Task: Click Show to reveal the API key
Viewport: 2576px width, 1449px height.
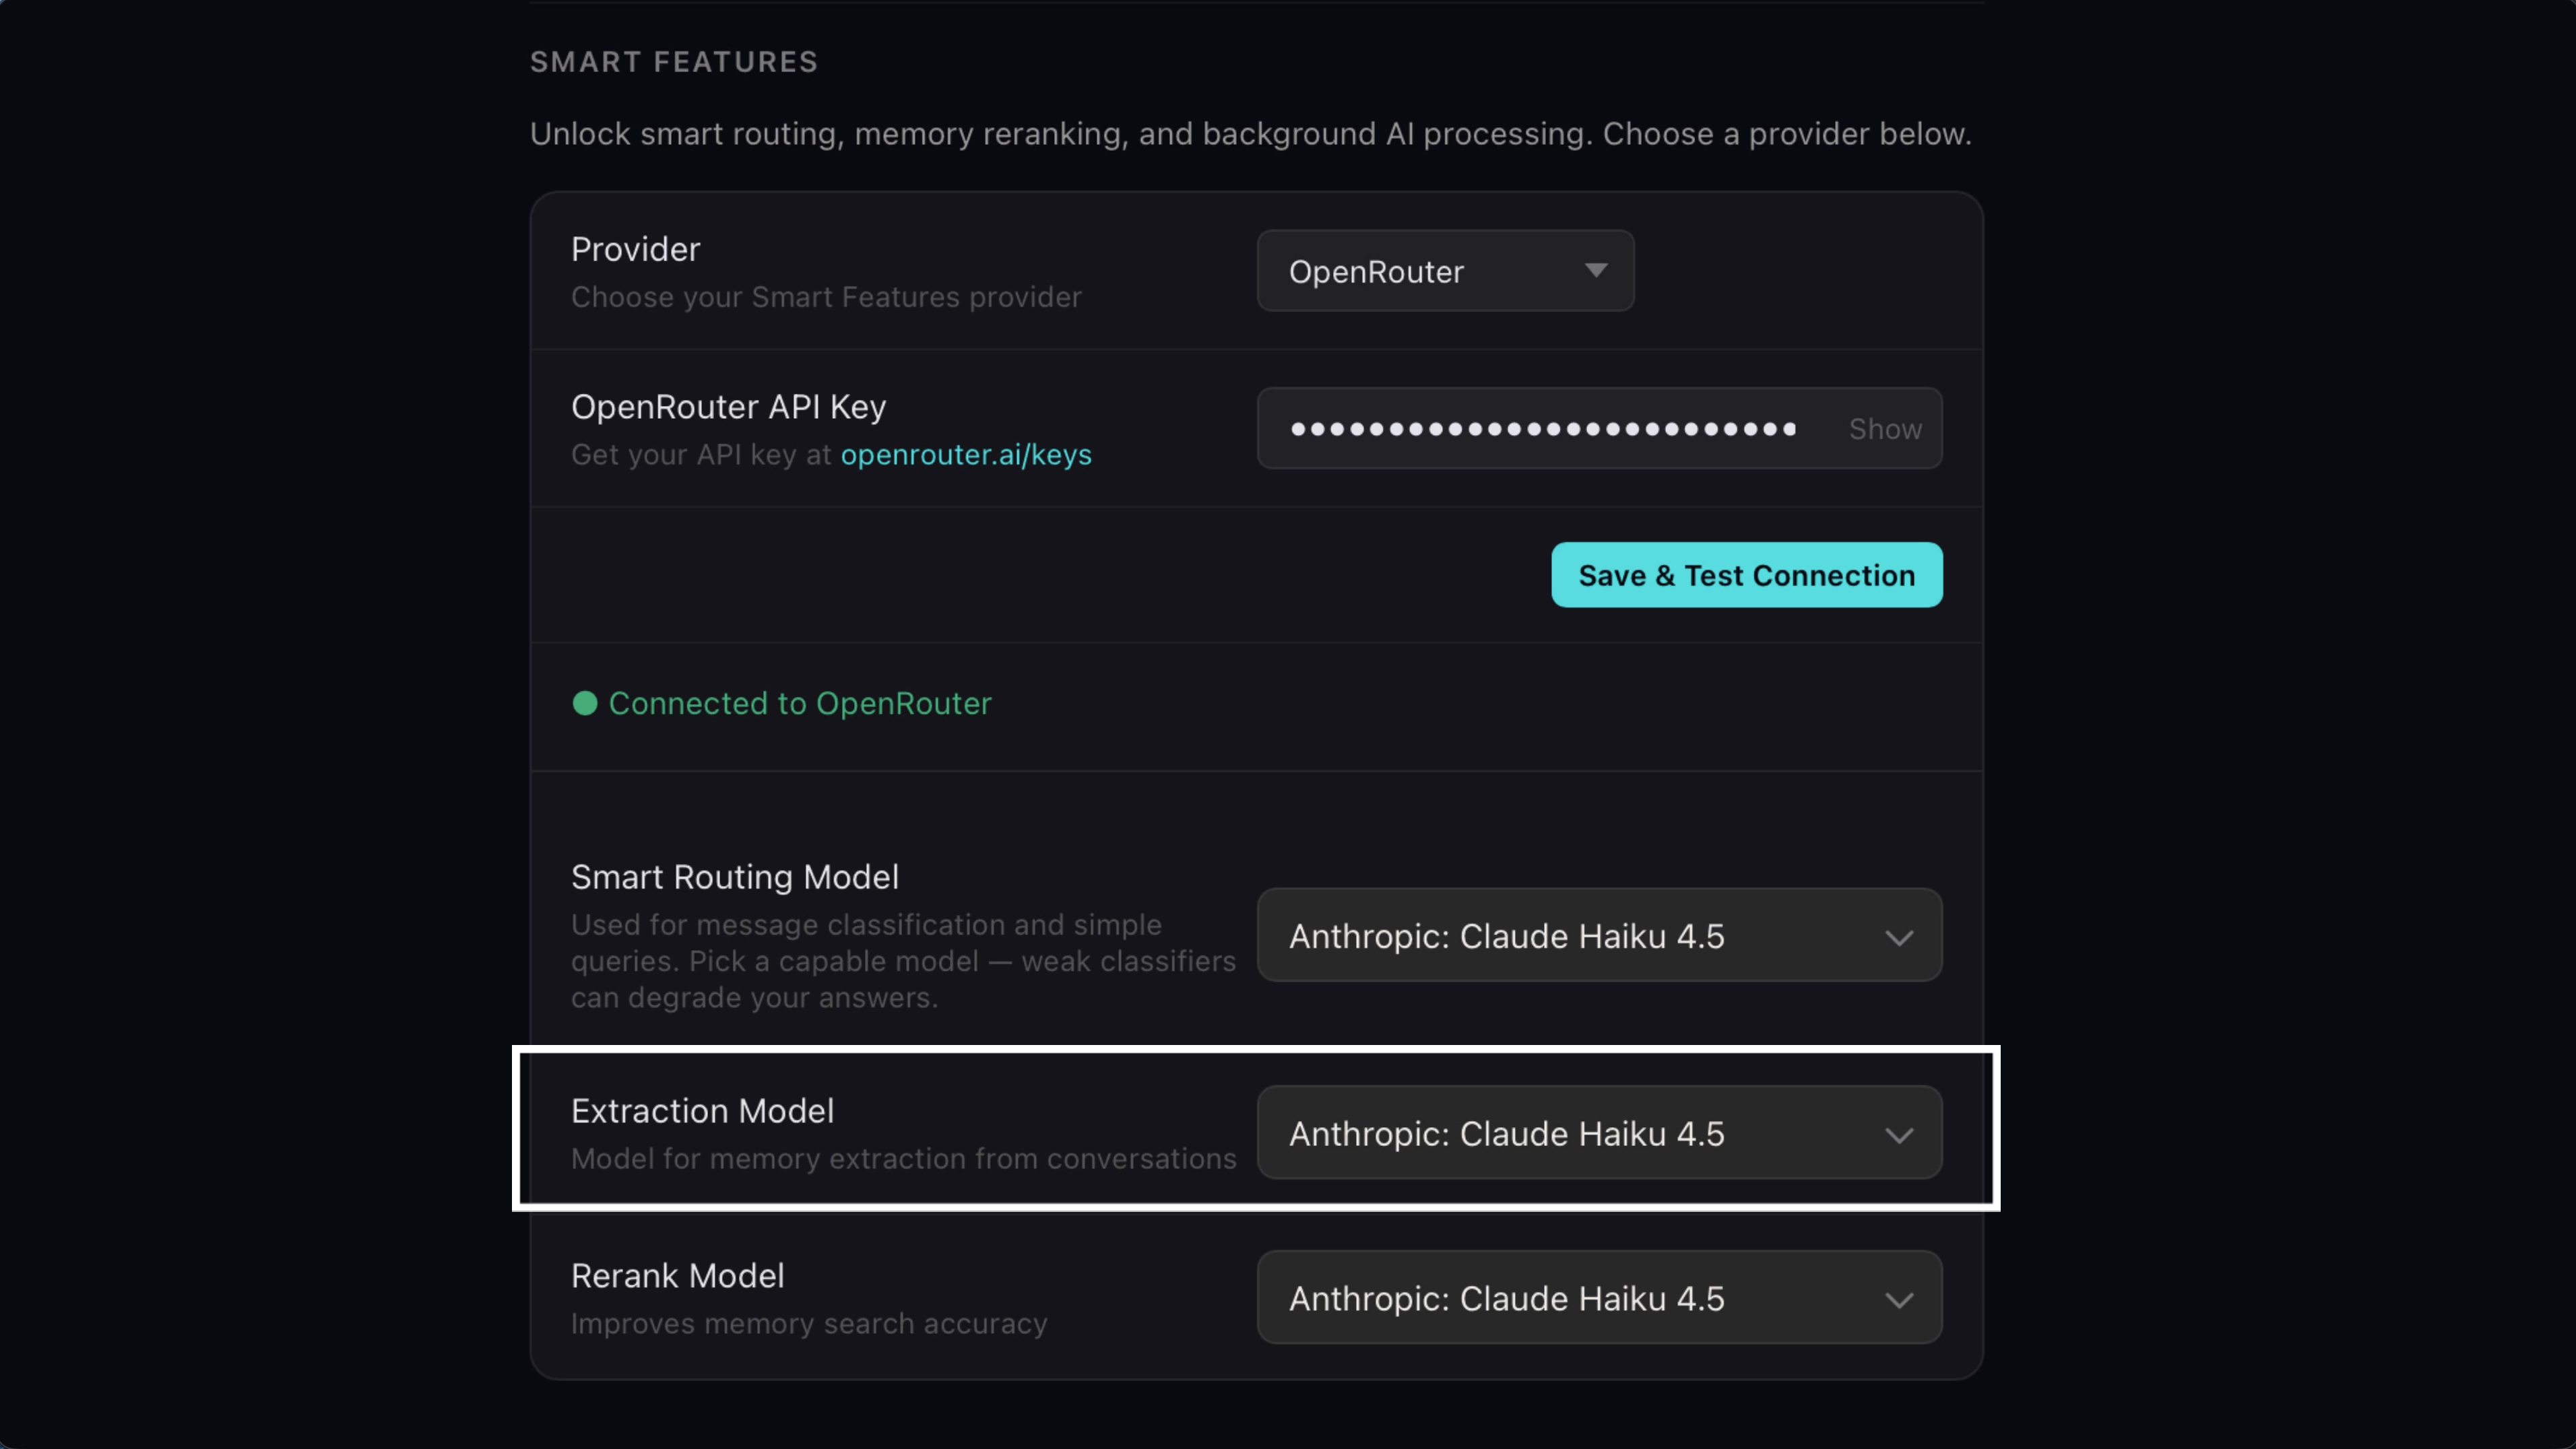Action: pyautogui.click(x=1884, y=429)
